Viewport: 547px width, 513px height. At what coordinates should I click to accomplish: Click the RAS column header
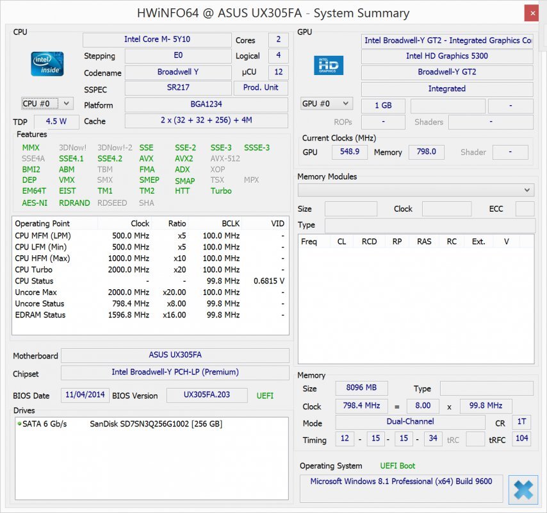424,242
